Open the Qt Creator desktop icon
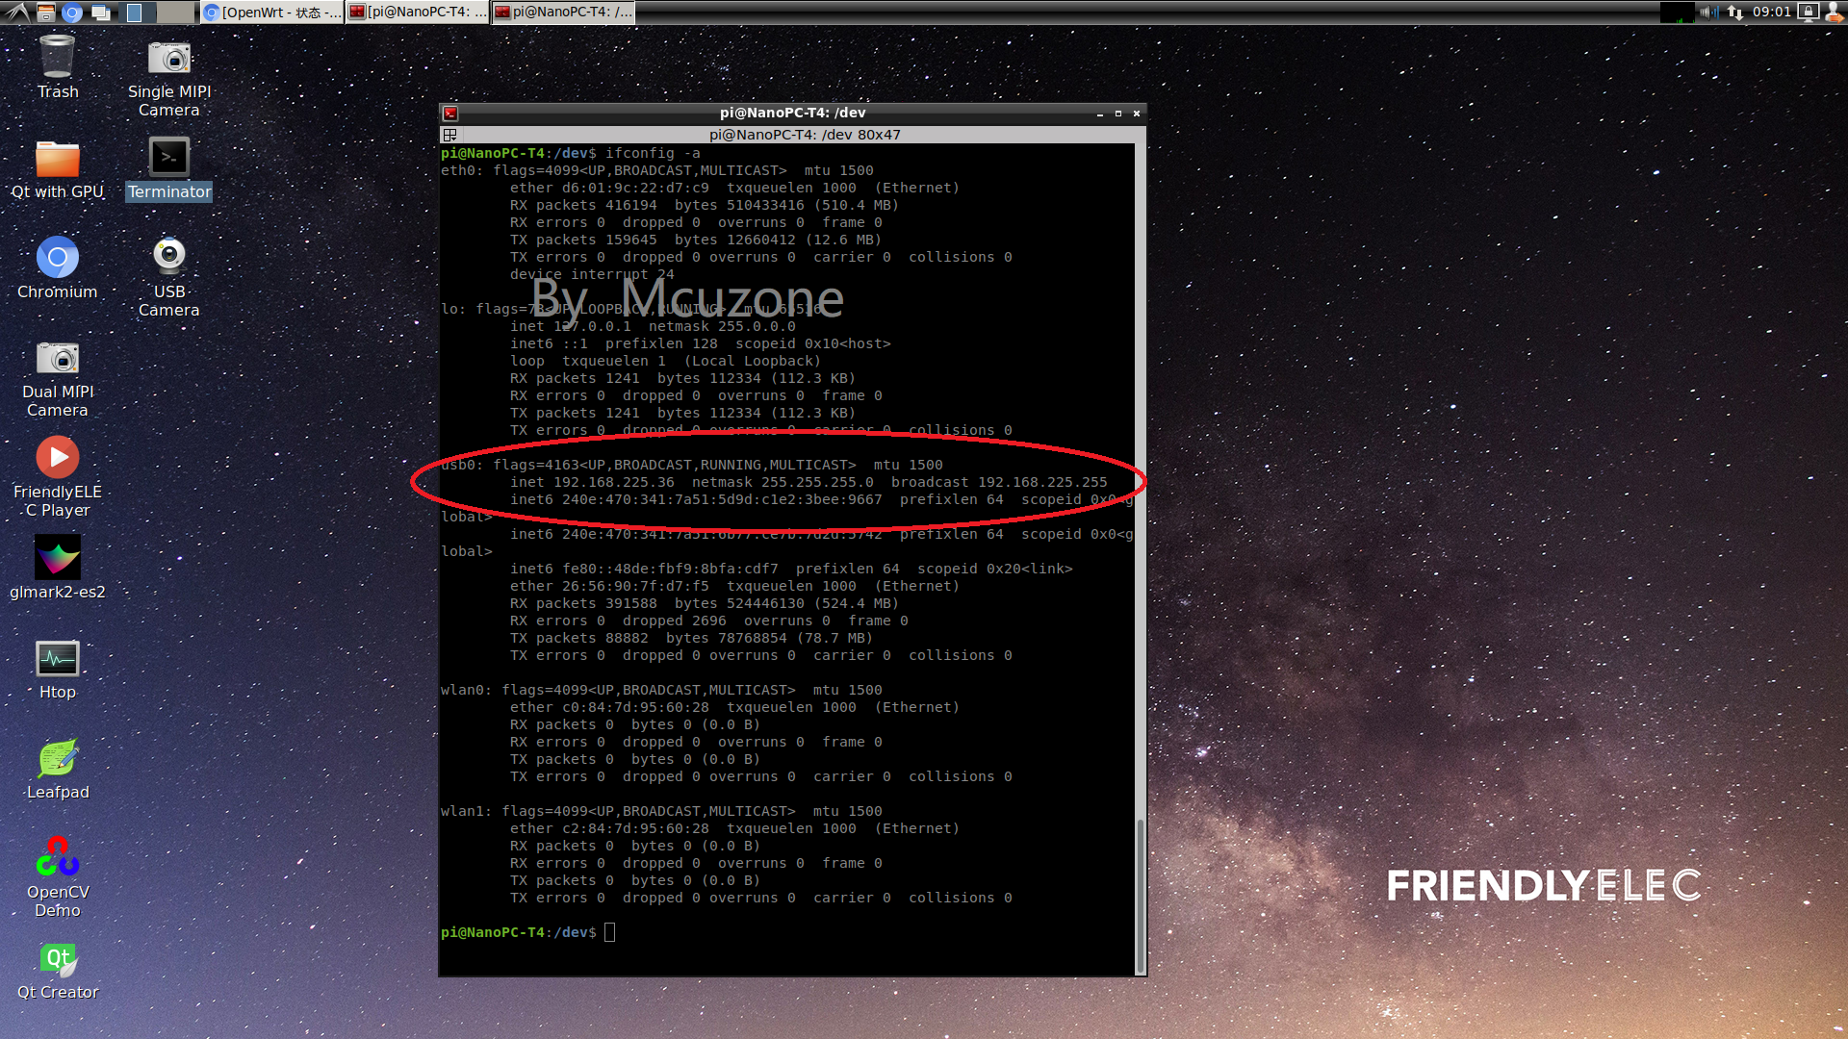 pos(58,970)
